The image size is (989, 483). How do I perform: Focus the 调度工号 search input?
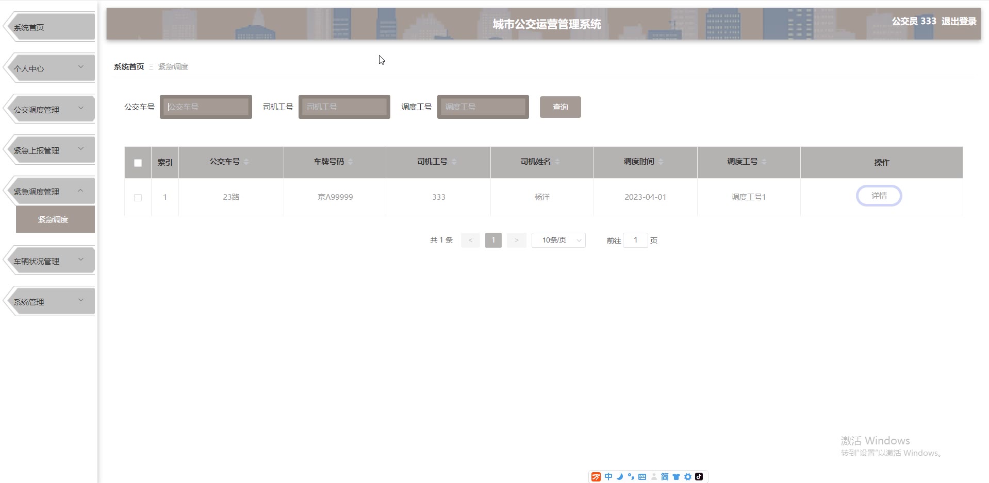tap(483, 107)
